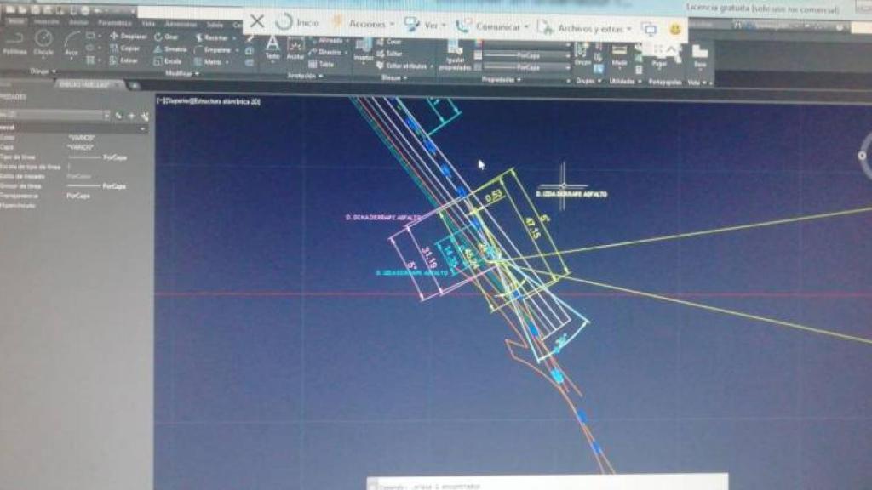The image size is (872, 490).
Task: Choose the Arco drawing tool
Action: [x=72, y=43]
